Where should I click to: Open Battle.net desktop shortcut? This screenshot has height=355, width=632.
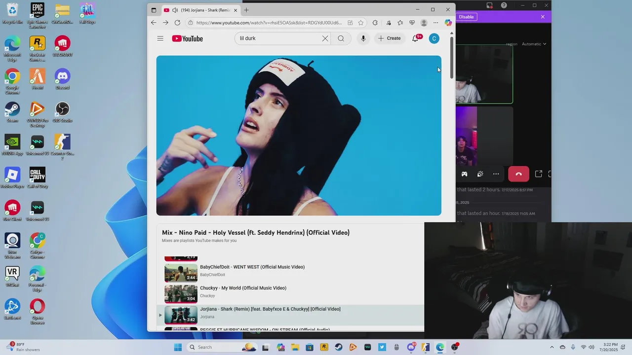tap(12, 309)
